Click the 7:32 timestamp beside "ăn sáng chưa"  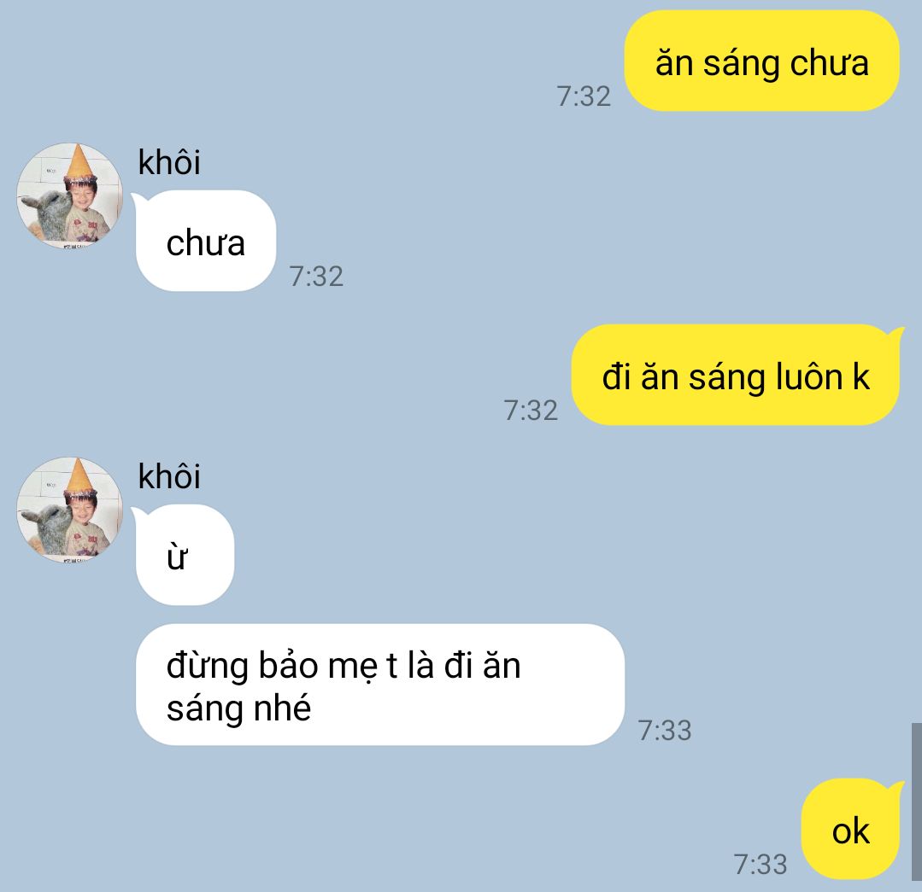[x=584, y=96]
